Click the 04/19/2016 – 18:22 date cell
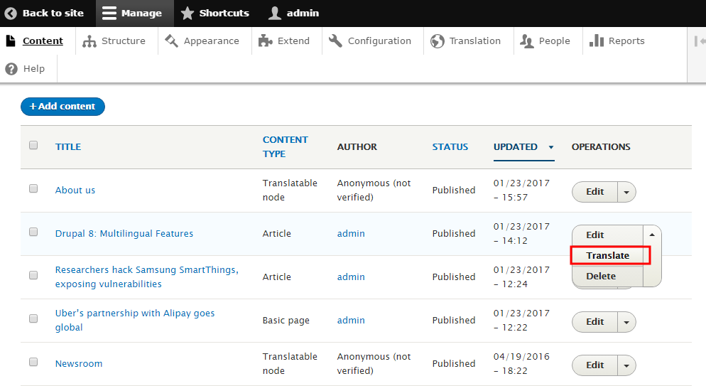 [x=521, y=363]
